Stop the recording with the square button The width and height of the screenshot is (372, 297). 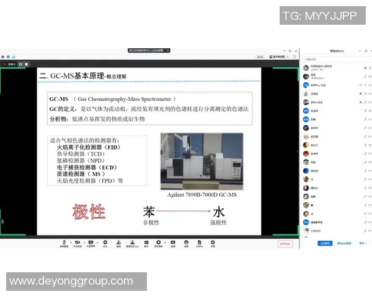26,64
